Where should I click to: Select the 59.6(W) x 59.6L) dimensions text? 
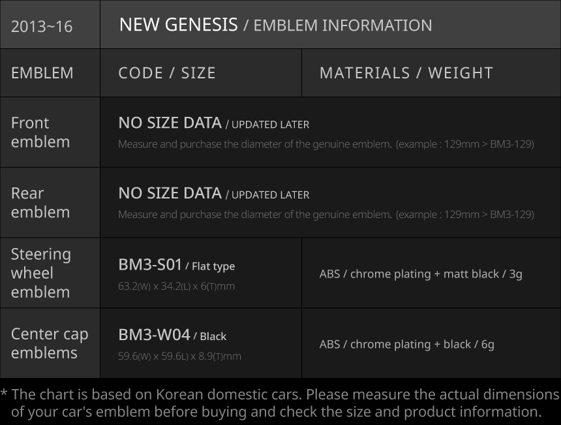click(179, 356)
